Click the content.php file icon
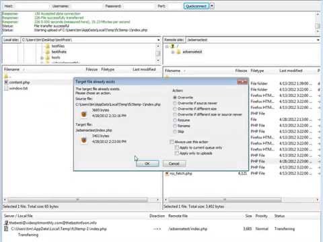323x242 pixels. tap(6, 83)
